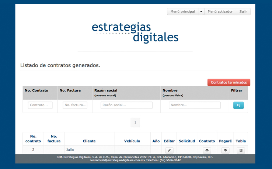Screen dimensions: 272x169
Task: Edit contract 2 with the pencil icon
Action: pos(169,150)
